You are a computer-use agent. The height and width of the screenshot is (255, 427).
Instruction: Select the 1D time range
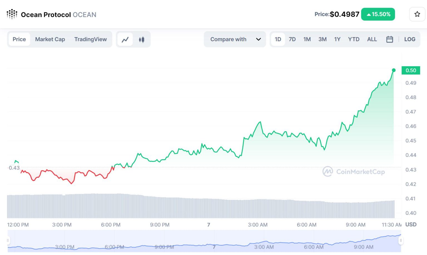click(x=278, y=39)
